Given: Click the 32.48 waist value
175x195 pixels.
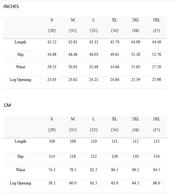Looking at the screenshot, I should pos(94,67).
